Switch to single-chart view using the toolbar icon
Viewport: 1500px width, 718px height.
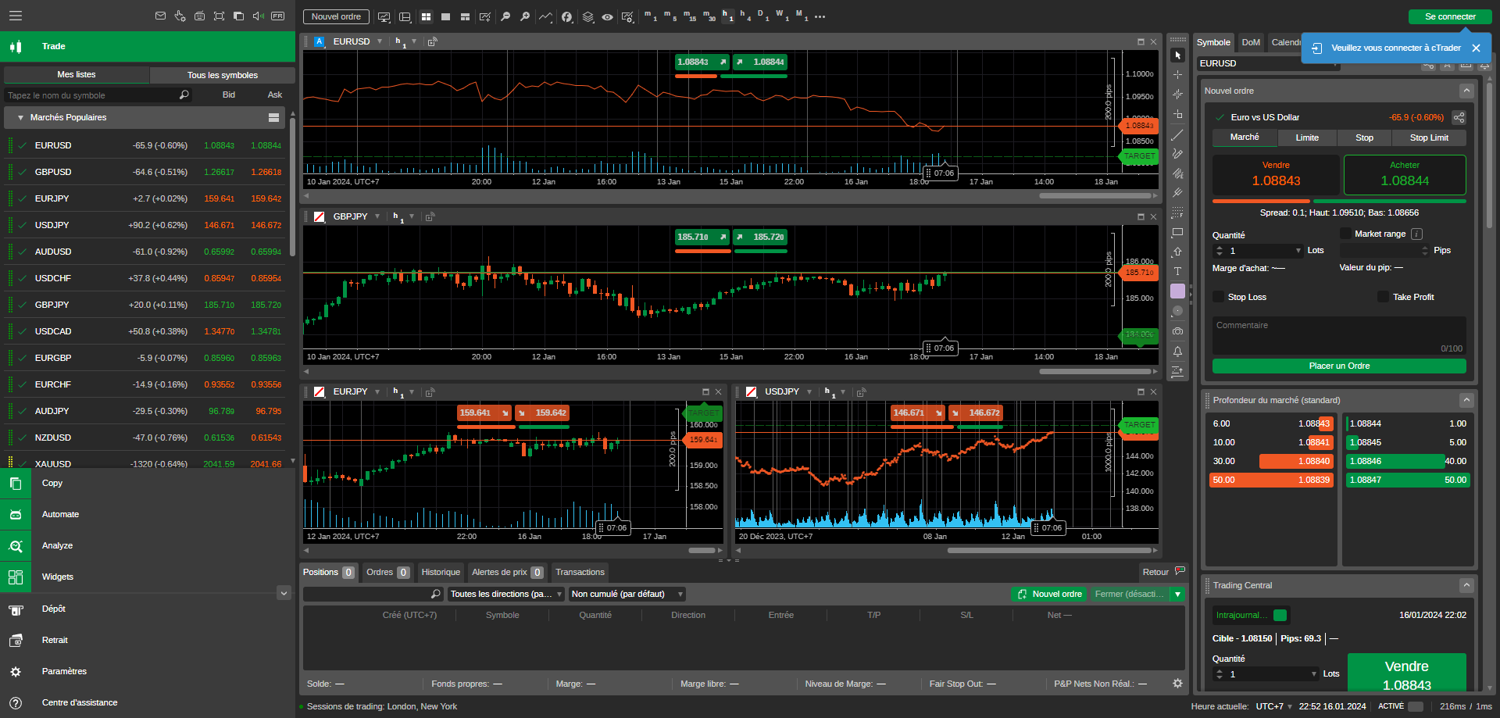(446, 16)
